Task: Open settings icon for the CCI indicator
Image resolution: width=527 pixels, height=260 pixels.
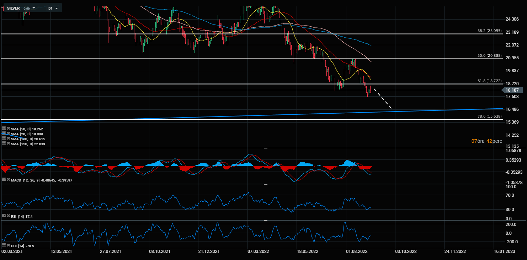Action: [4, 245]
